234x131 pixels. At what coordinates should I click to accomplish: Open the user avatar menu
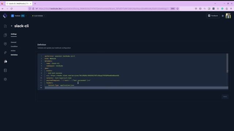pyautogui.click(x=228, y=16)
